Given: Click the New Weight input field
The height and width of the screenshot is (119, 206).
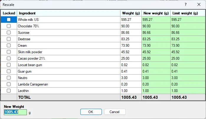Looking at the screenshot, I should click(15, 112).
